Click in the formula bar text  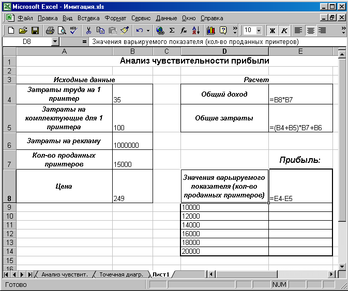(195, 41)
